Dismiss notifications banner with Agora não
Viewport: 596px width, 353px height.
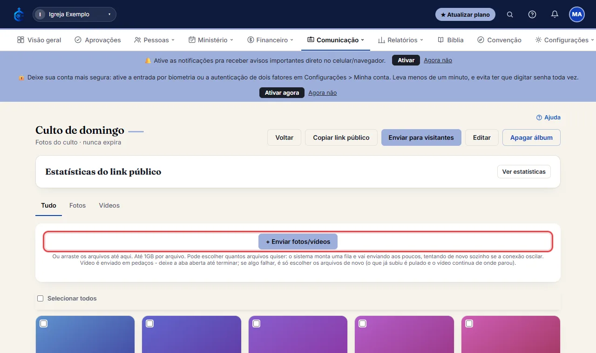pyautogui.click(x=438, y=60)
